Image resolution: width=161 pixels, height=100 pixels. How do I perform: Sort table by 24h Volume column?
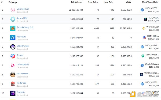pos(76,2)
